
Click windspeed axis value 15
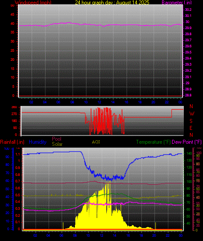click(x=13, y=69)
